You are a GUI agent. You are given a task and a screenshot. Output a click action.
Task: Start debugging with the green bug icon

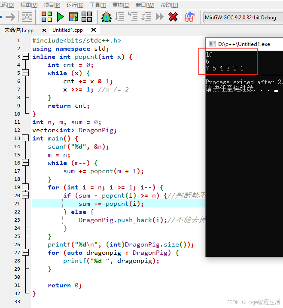click(x=107, y=17)
